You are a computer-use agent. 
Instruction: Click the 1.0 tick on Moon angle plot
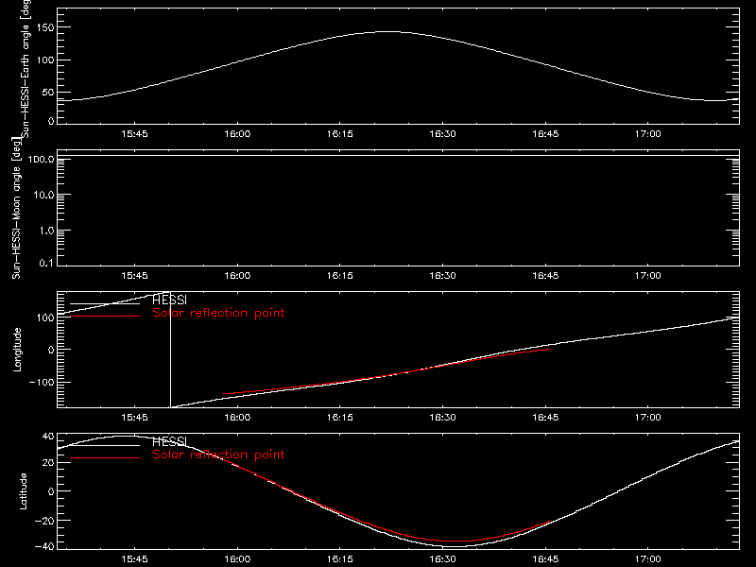coord(46,231)
